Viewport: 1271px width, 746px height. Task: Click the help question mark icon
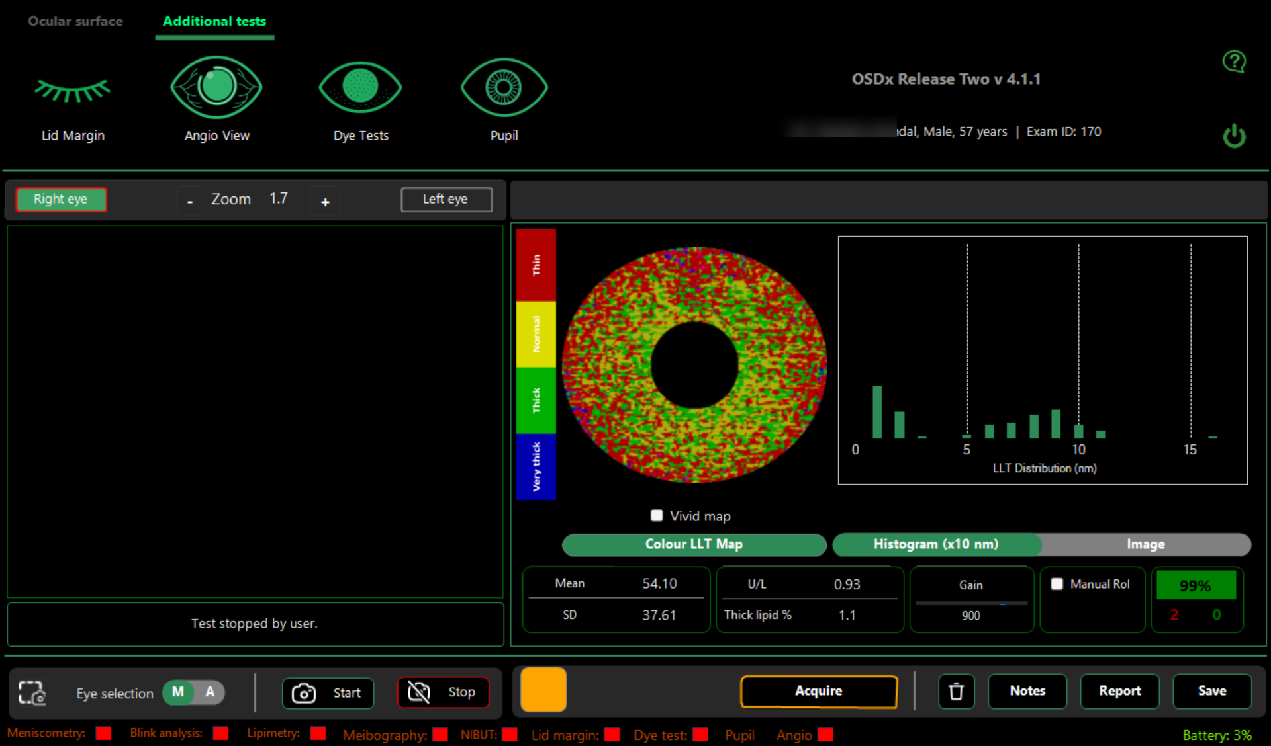tap(1234, 62)
